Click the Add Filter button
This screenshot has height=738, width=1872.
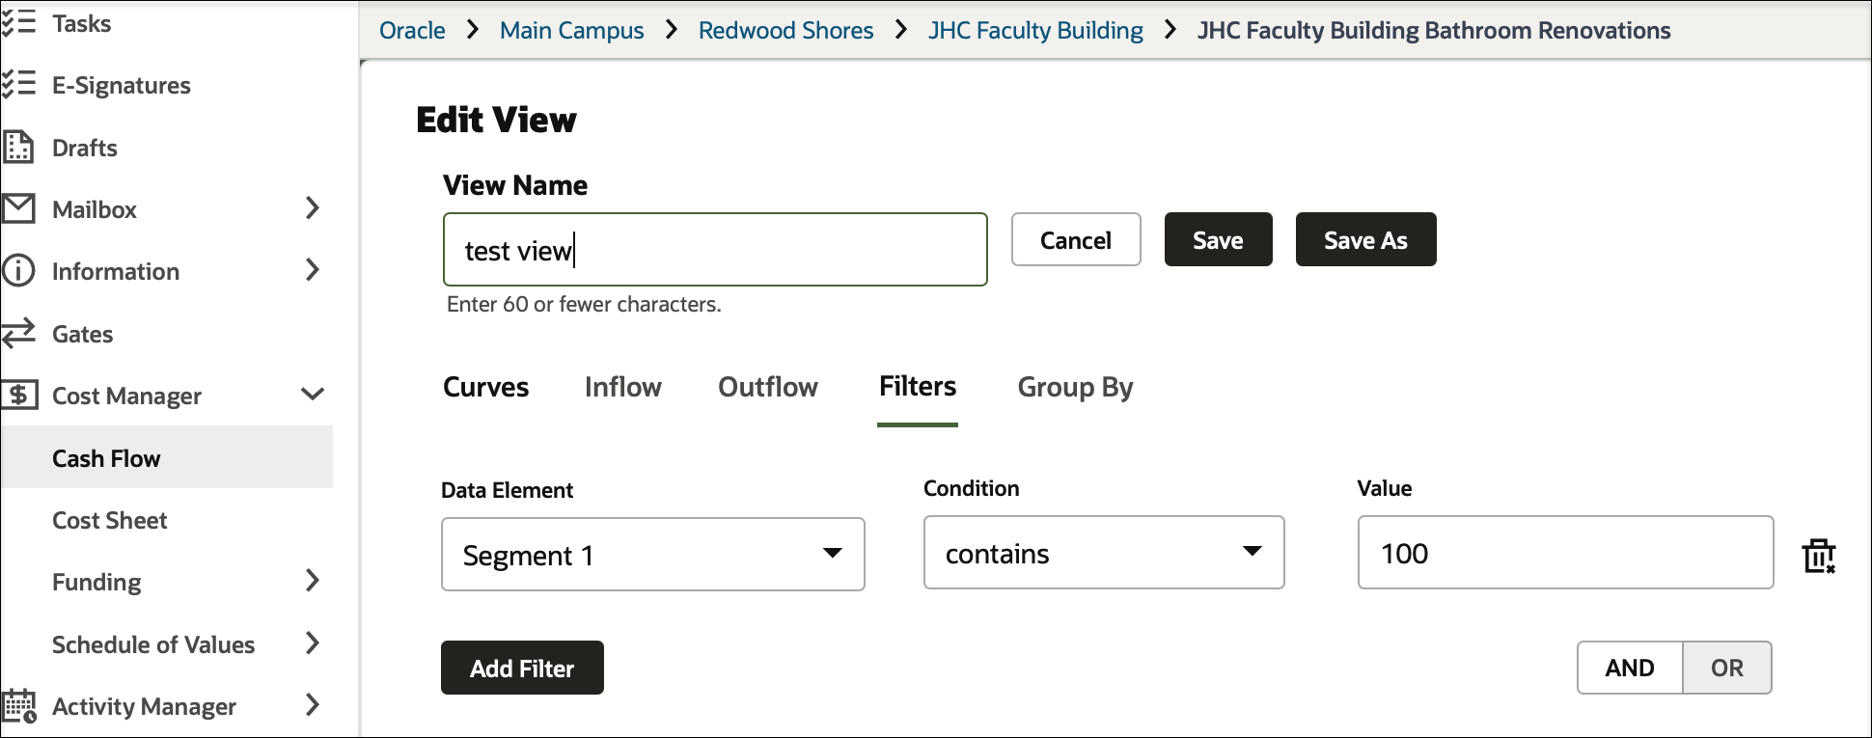click(x=522, y=668)
